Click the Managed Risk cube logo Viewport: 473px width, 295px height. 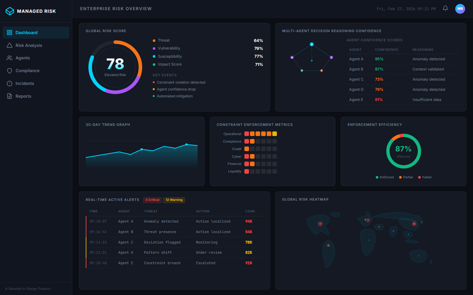coord(10,11)
